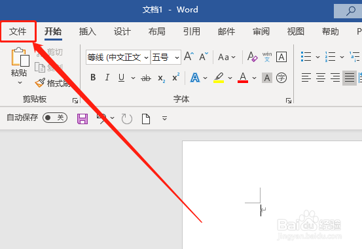Screen dimensions: 362x249
Task: Click the purple save disk icon
Action: 82,119
